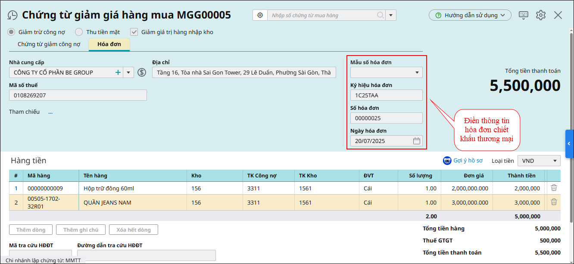Viewport: 574px width, 264px height.
Task: Expand the Mẫu số hóa đơn dropdown
Action: coord(417,72)
